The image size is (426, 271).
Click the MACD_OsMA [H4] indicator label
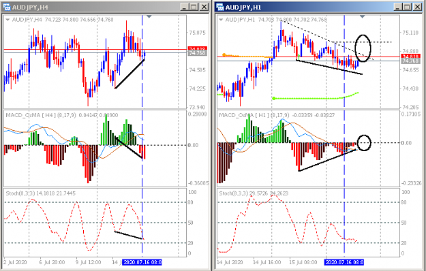tap(62, 115)
